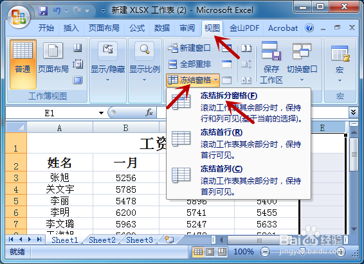Go to last sheet navigation arrow
Screen dimensions: 364x264
pos(39,239)
